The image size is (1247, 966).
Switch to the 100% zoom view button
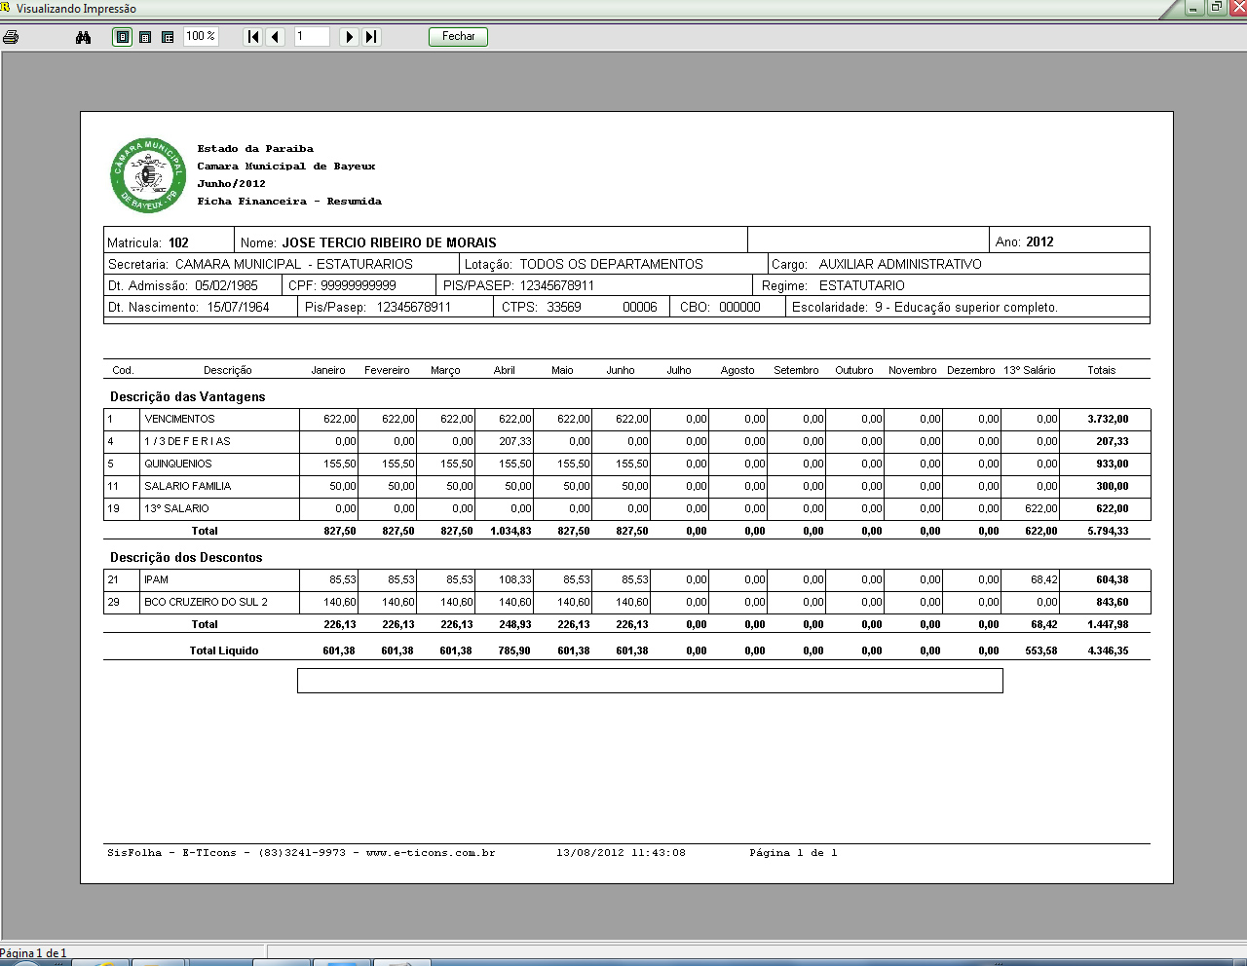pyautogui.click(x=145, y=37)
